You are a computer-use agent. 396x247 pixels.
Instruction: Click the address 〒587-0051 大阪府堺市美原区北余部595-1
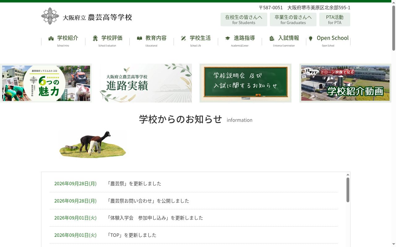(x=304, y=7)
